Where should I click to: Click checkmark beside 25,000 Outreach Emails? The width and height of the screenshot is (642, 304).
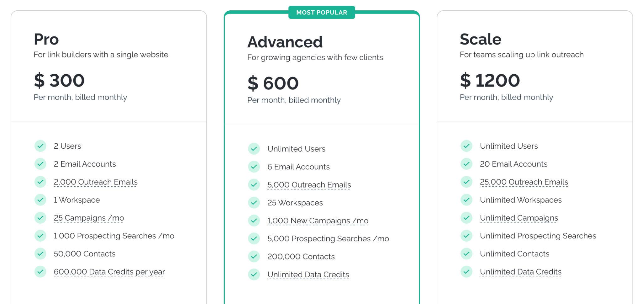[466, 182]
